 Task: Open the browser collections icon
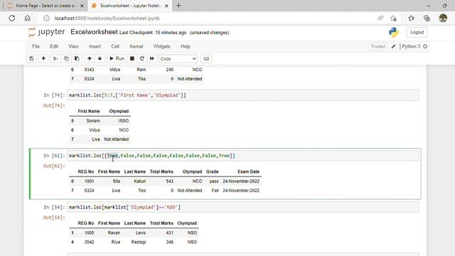click(x=427, y=18)
